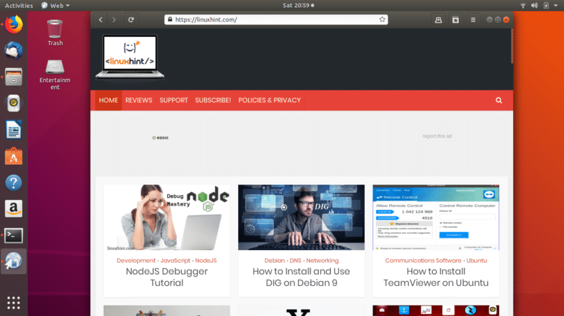564x316 pixels.
Task: Show the applications grid
Action: point(14,303)
